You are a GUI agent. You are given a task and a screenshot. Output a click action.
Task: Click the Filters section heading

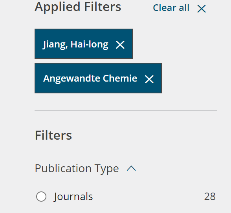(x=53, y=135)
